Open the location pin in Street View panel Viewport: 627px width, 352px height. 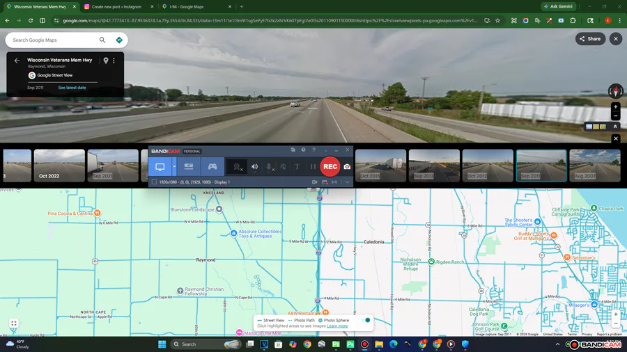pyautogui.click(x=106, y=61)
